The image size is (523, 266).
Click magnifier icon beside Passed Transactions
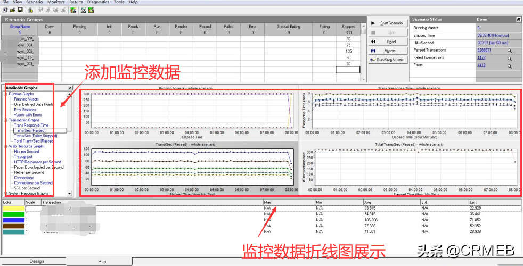(510, 51)
